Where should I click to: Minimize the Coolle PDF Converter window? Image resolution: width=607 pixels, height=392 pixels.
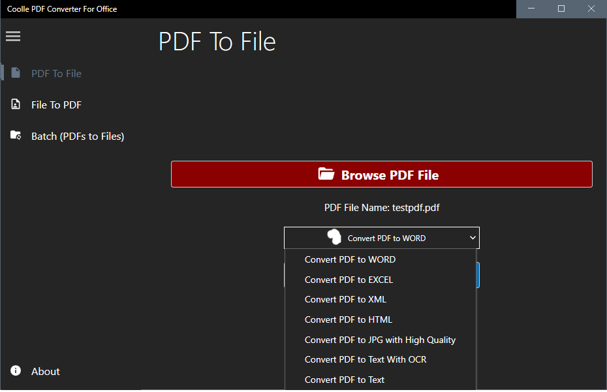click(531, 9)
